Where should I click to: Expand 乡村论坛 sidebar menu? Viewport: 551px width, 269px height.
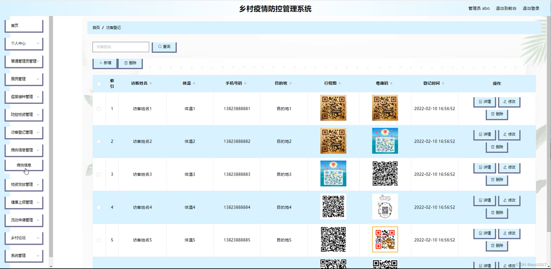pyautogui.click(x=24, y=238)
